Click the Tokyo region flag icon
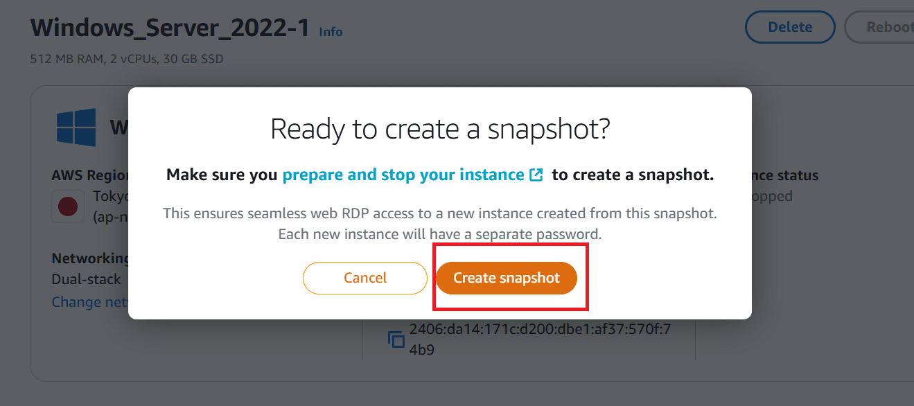Viewport: 914px width, 406px height. coord(68,206)
